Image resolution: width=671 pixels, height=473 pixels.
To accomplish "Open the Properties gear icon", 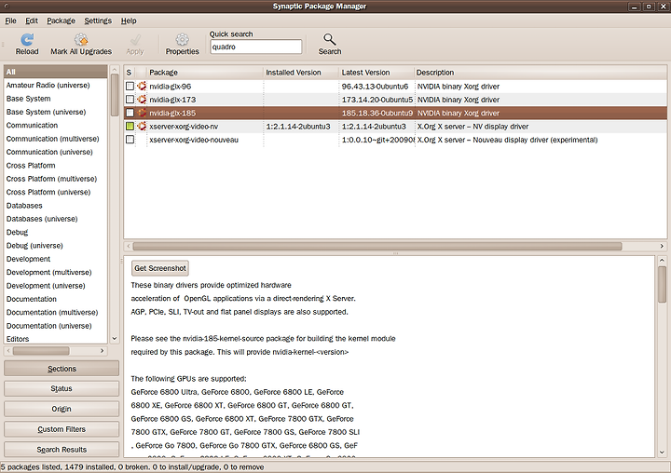I will (x=183, y=39).
